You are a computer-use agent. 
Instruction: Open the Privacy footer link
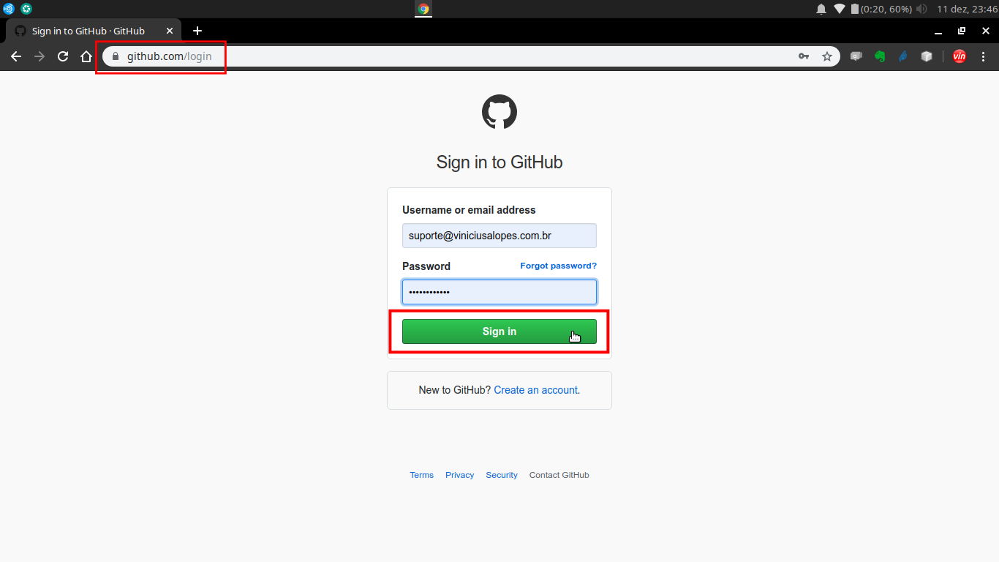[x=460, y=475]
